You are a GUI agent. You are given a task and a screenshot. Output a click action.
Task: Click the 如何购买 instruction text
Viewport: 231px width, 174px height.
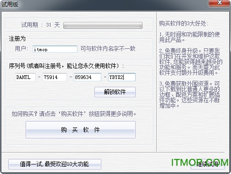pyautogui.click(x=74, y=114)
